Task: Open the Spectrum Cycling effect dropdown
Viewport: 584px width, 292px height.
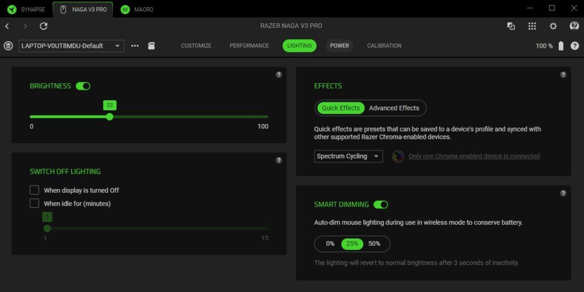Action: point(348,156)
